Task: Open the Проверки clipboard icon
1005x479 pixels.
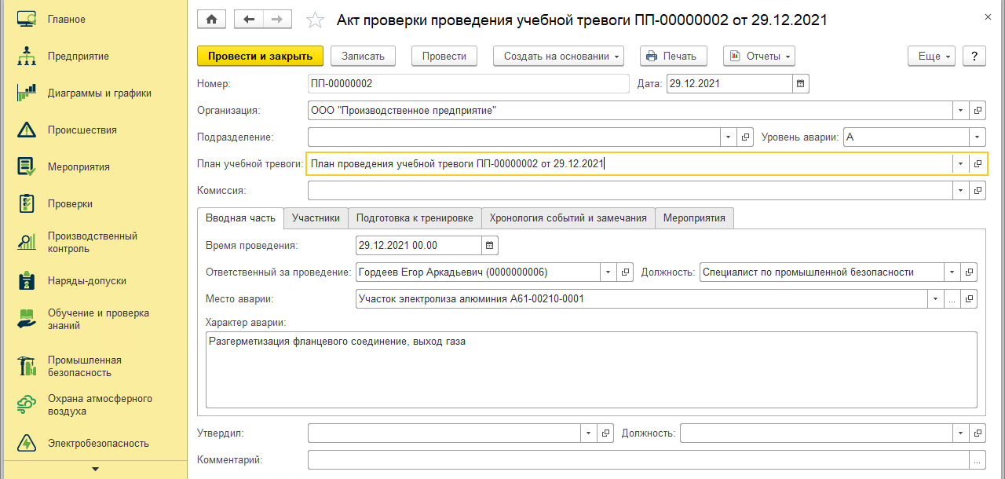Action: point(27,203)
